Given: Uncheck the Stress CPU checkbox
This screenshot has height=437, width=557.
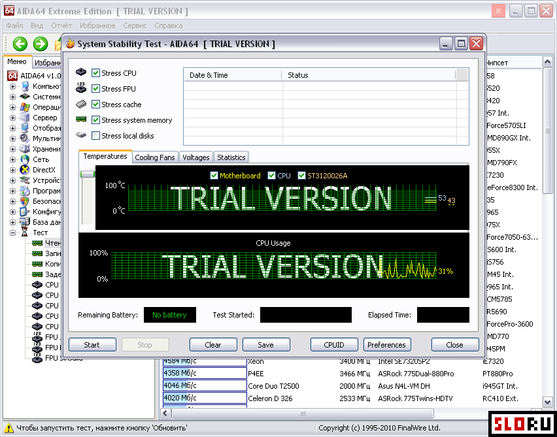Looking at the screenshot, I should click(95, 73).
